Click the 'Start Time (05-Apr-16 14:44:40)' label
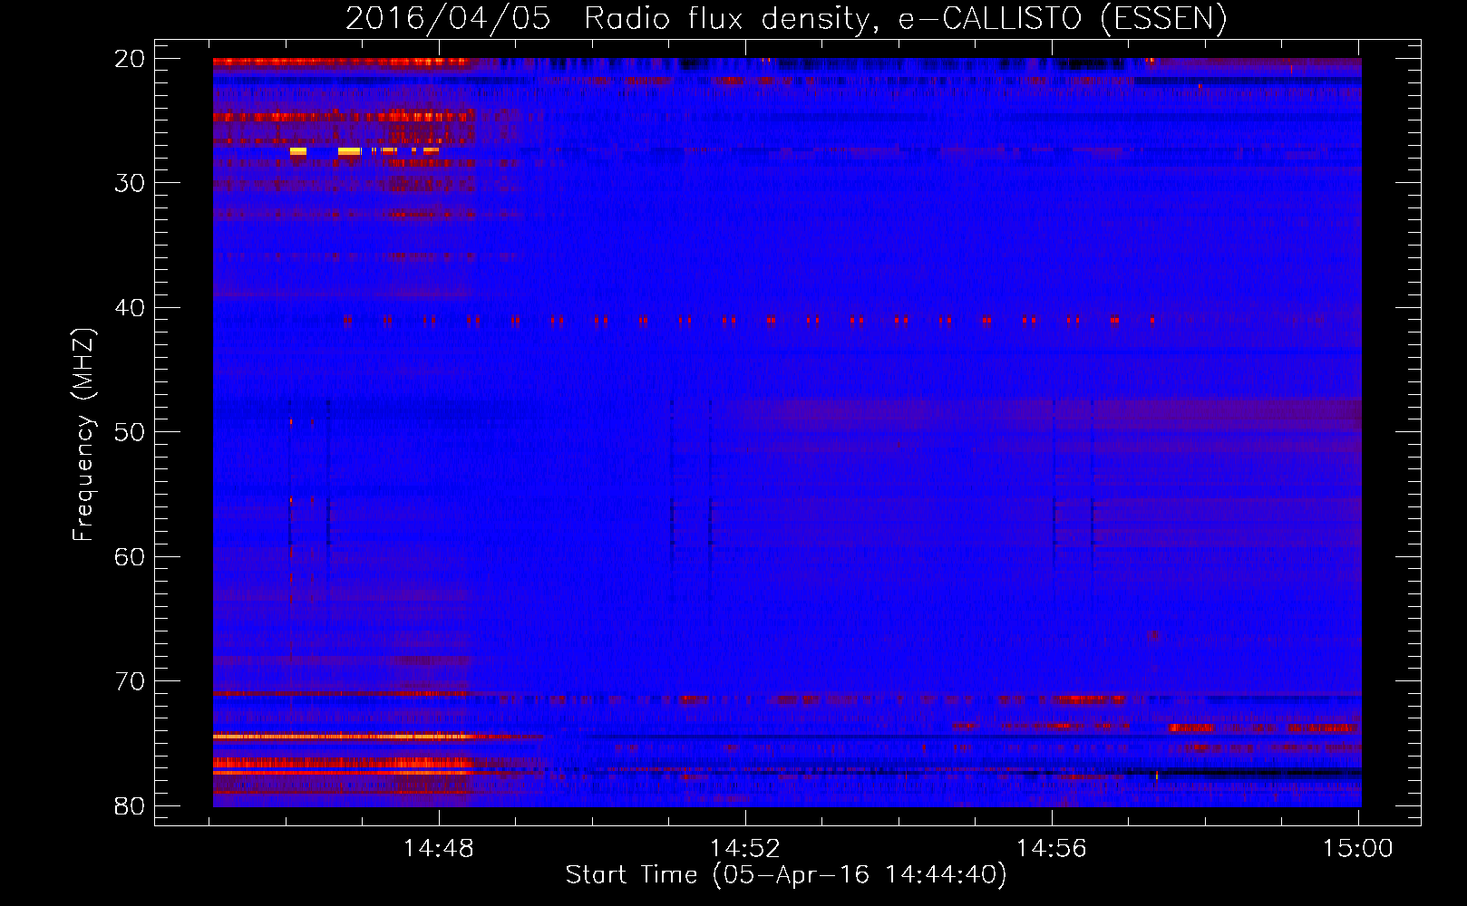 tap(786, 875)
